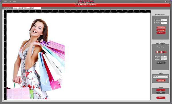172x104 pixels.
Task: Click the Step 1 Width value field
Action: 164,23
